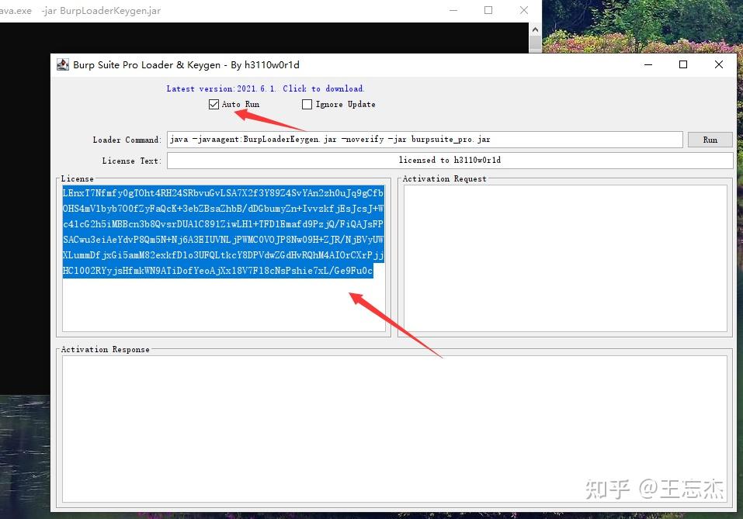Click license line starting with LEnxT7Nfmfy
The height and width of the screenshot is (519, 743).
(223, 193)
